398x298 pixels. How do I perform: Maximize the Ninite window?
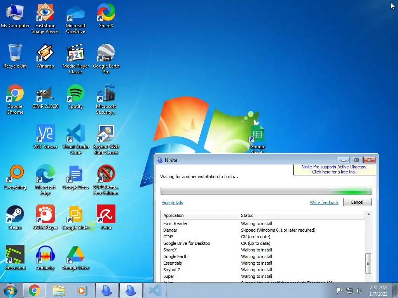356,160
